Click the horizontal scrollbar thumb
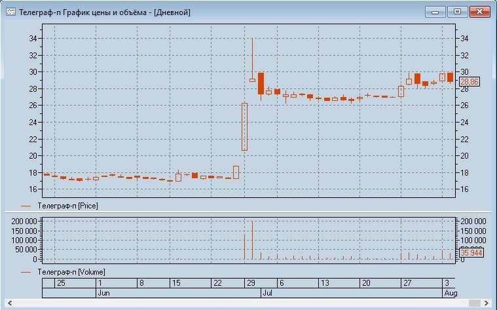Viewport: 497px width, 310px height. click(475, 303)
